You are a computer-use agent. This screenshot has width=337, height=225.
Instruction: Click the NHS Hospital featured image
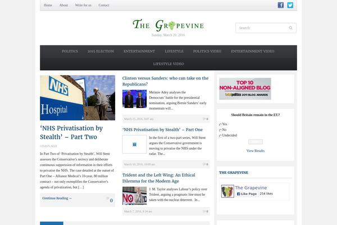[x=78, y=98]
